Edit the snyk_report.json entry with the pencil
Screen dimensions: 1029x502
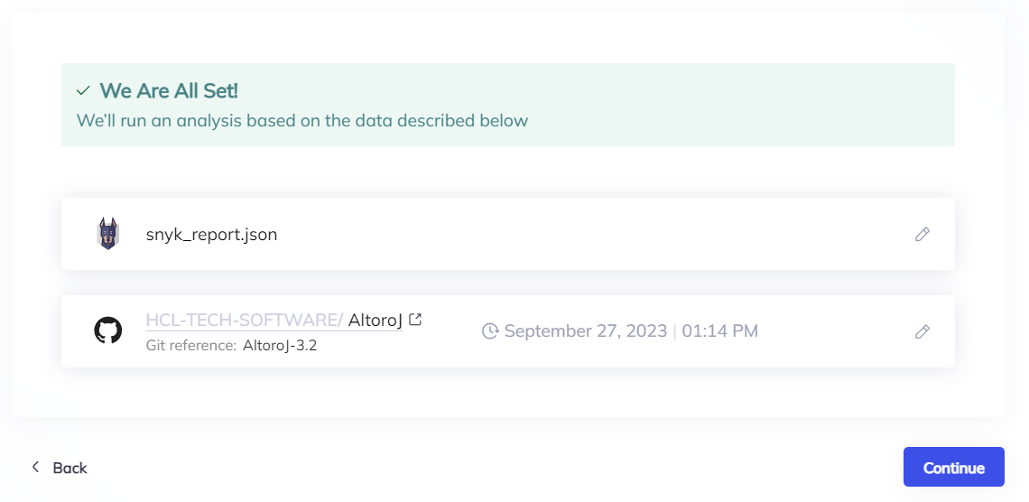point(922,234)
